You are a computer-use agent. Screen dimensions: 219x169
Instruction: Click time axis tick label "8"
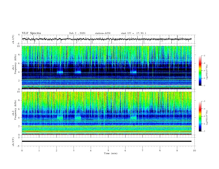[x=160, y=150]
